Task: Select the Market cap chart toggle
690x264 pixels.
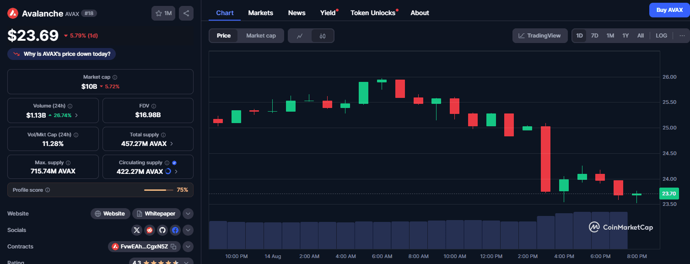Action: pyautogui.click(x=261, y=36)
